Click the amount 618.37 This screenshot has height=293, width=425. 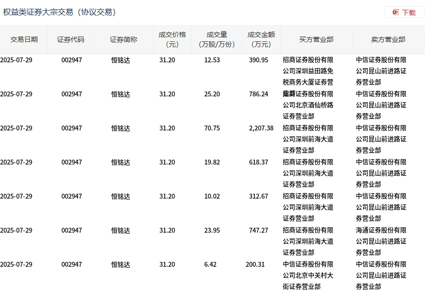tap(259, 162)
